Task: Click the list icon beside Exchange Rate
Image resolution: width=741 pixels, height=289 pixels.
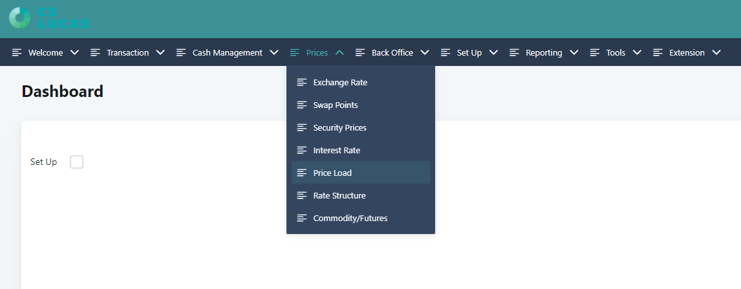Action: pos(301,83)
